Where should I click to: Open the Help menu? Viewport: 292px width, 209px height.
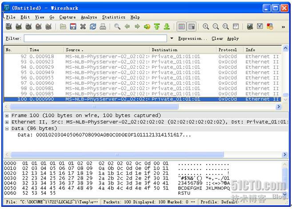135,17
